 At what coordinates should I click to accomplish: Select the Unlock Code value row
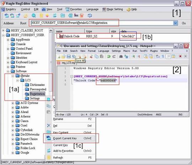(97, 36)
